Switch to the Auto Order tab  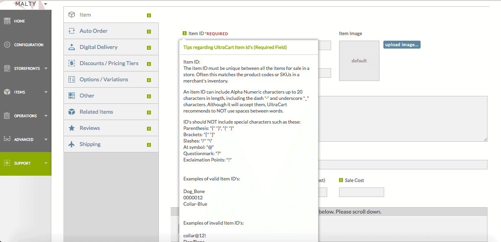coord(111,31)
